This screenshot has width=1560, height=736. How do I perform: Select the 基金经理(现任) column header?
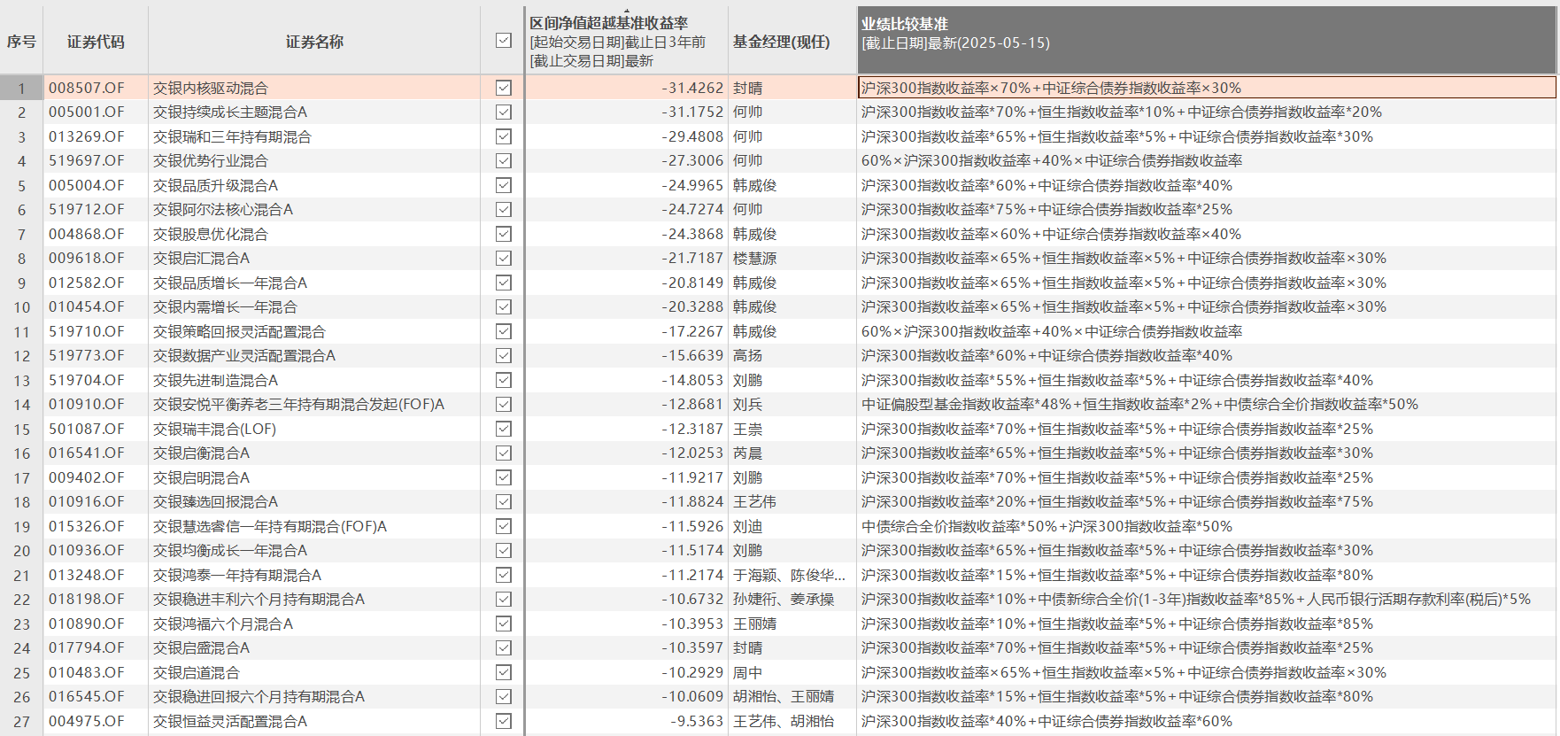point(781,42)
